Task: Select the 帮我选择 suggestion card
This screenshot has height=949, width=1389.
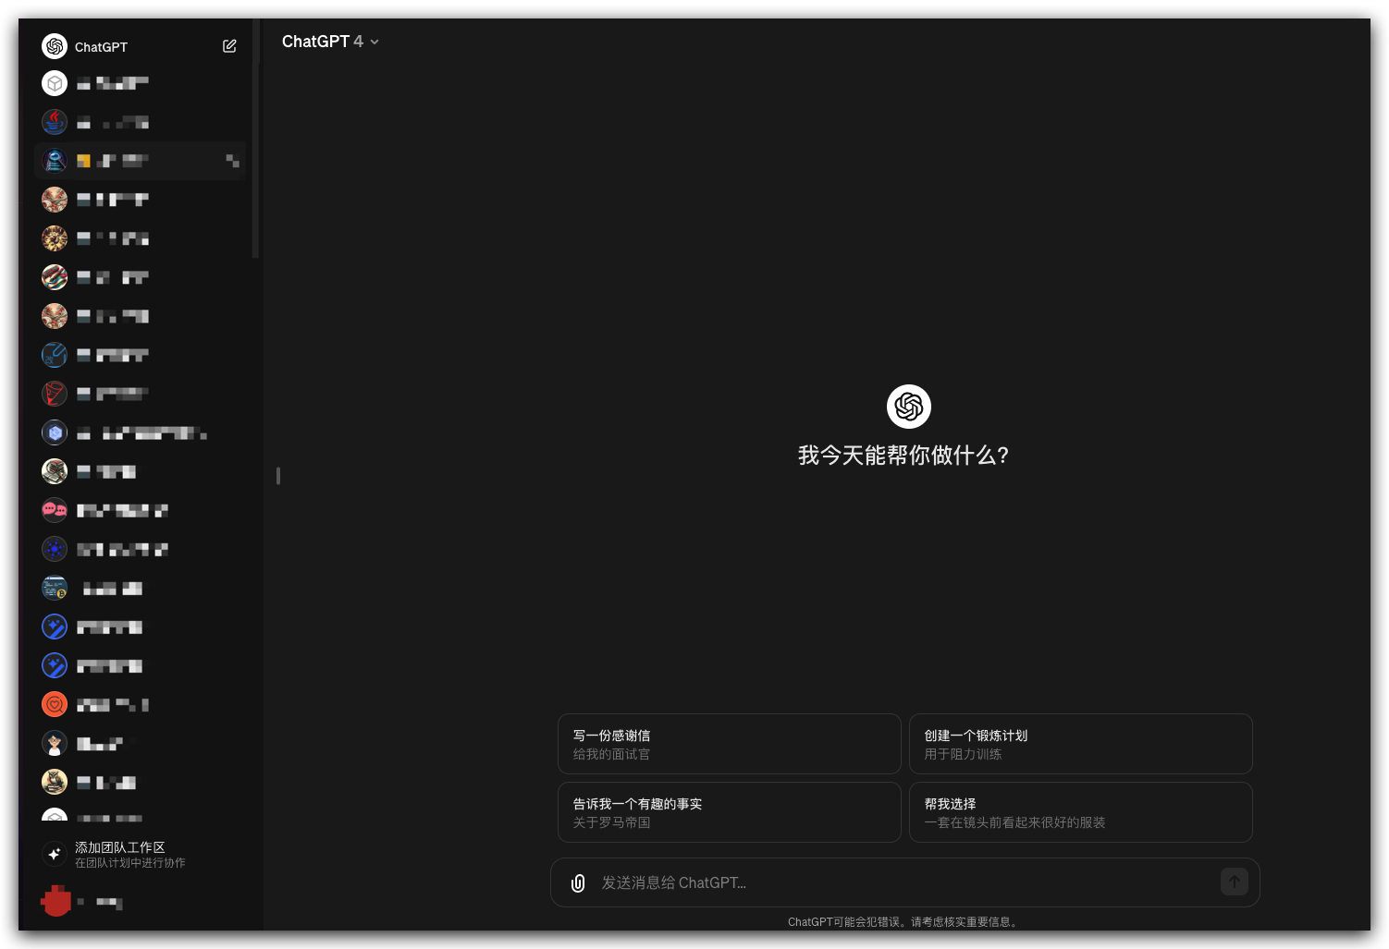Action: pos(1081,812)
